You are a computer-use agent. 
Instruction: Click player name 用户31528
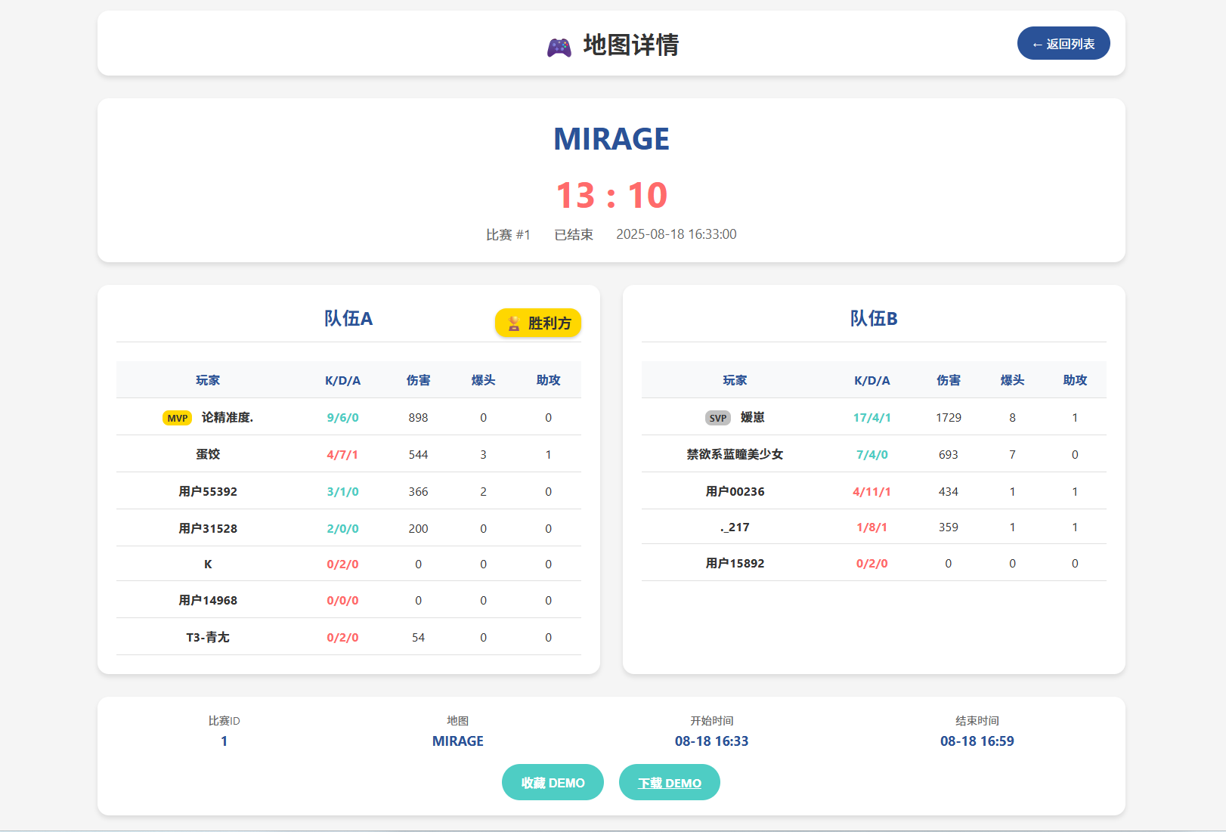[208, 528]
